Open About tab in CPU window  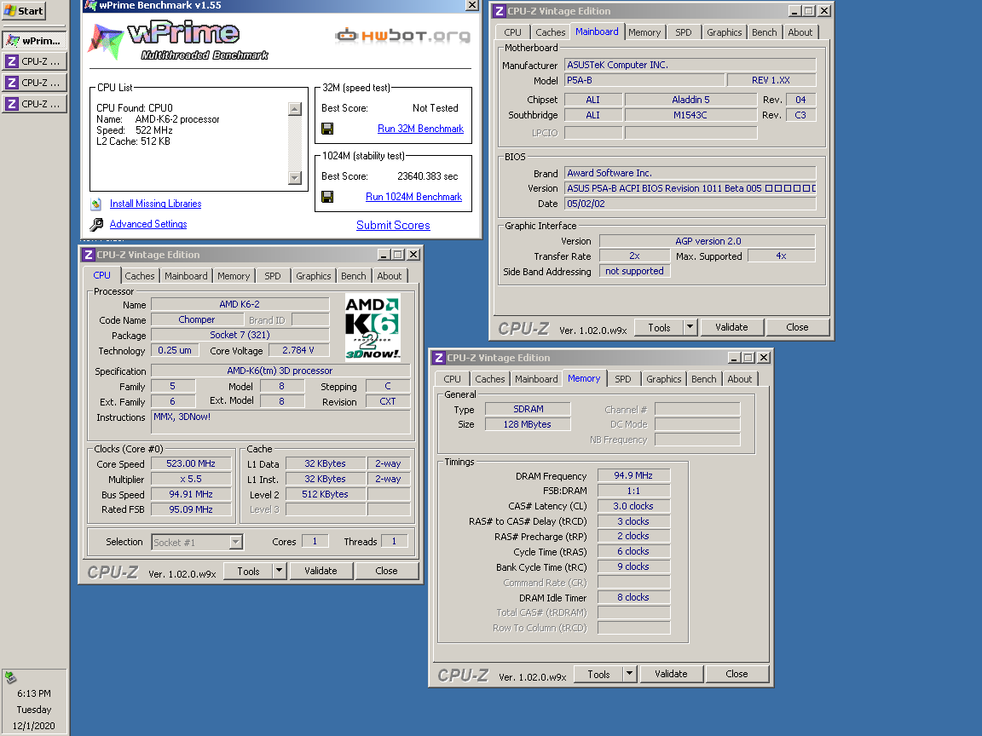point(389,276)
